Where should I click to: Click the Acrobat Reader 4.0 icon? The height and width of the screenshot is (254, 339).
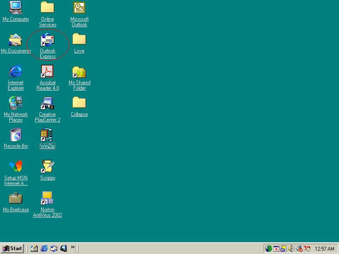point(47,72)
